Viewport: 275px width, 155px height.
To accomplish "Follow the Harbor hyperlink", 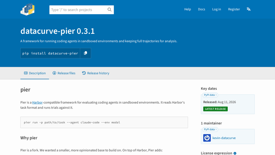I will point(37,102).
